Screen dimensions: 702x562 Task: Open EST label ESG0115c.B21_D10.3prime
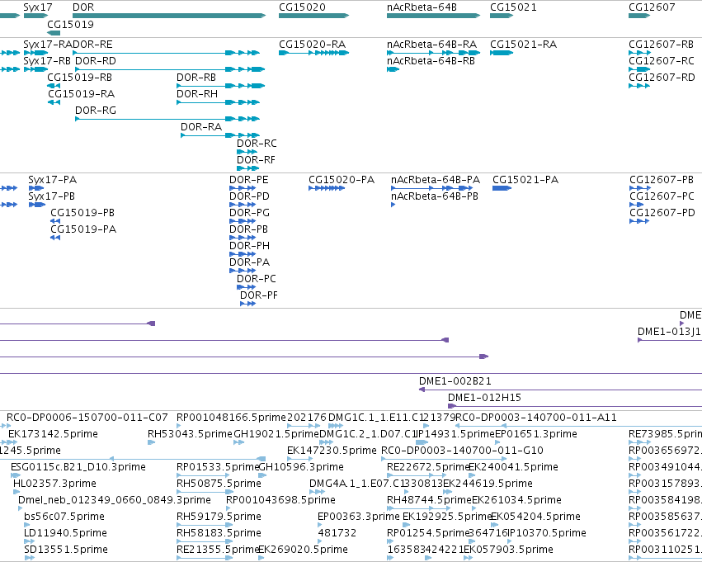coord(78,468)
